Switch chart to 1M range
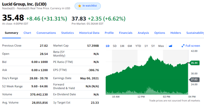The width and height of the screenshot is (204, 108). [122, 46]
